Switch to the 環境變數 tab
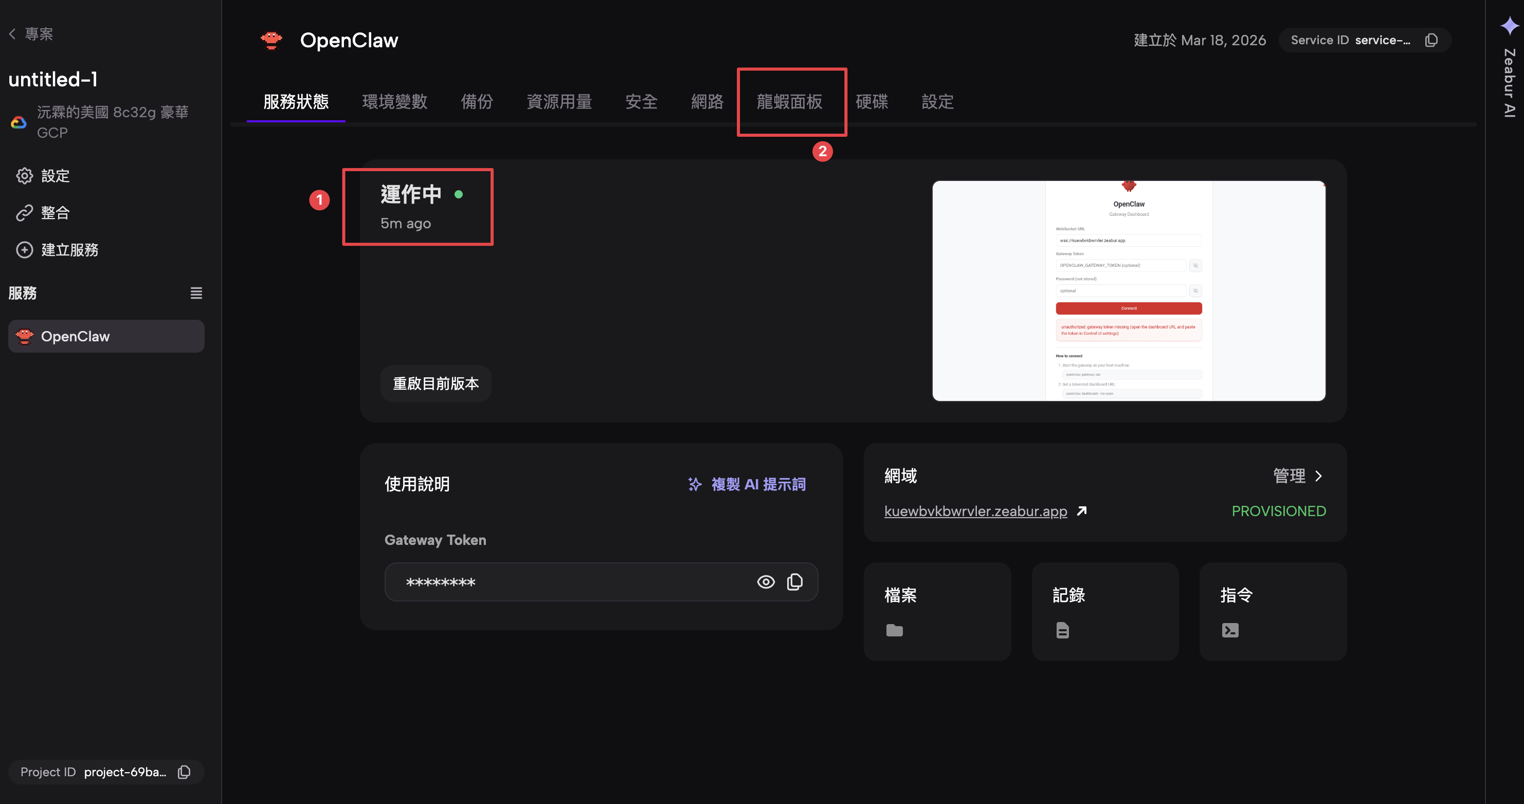 click(x=394, y=102)
